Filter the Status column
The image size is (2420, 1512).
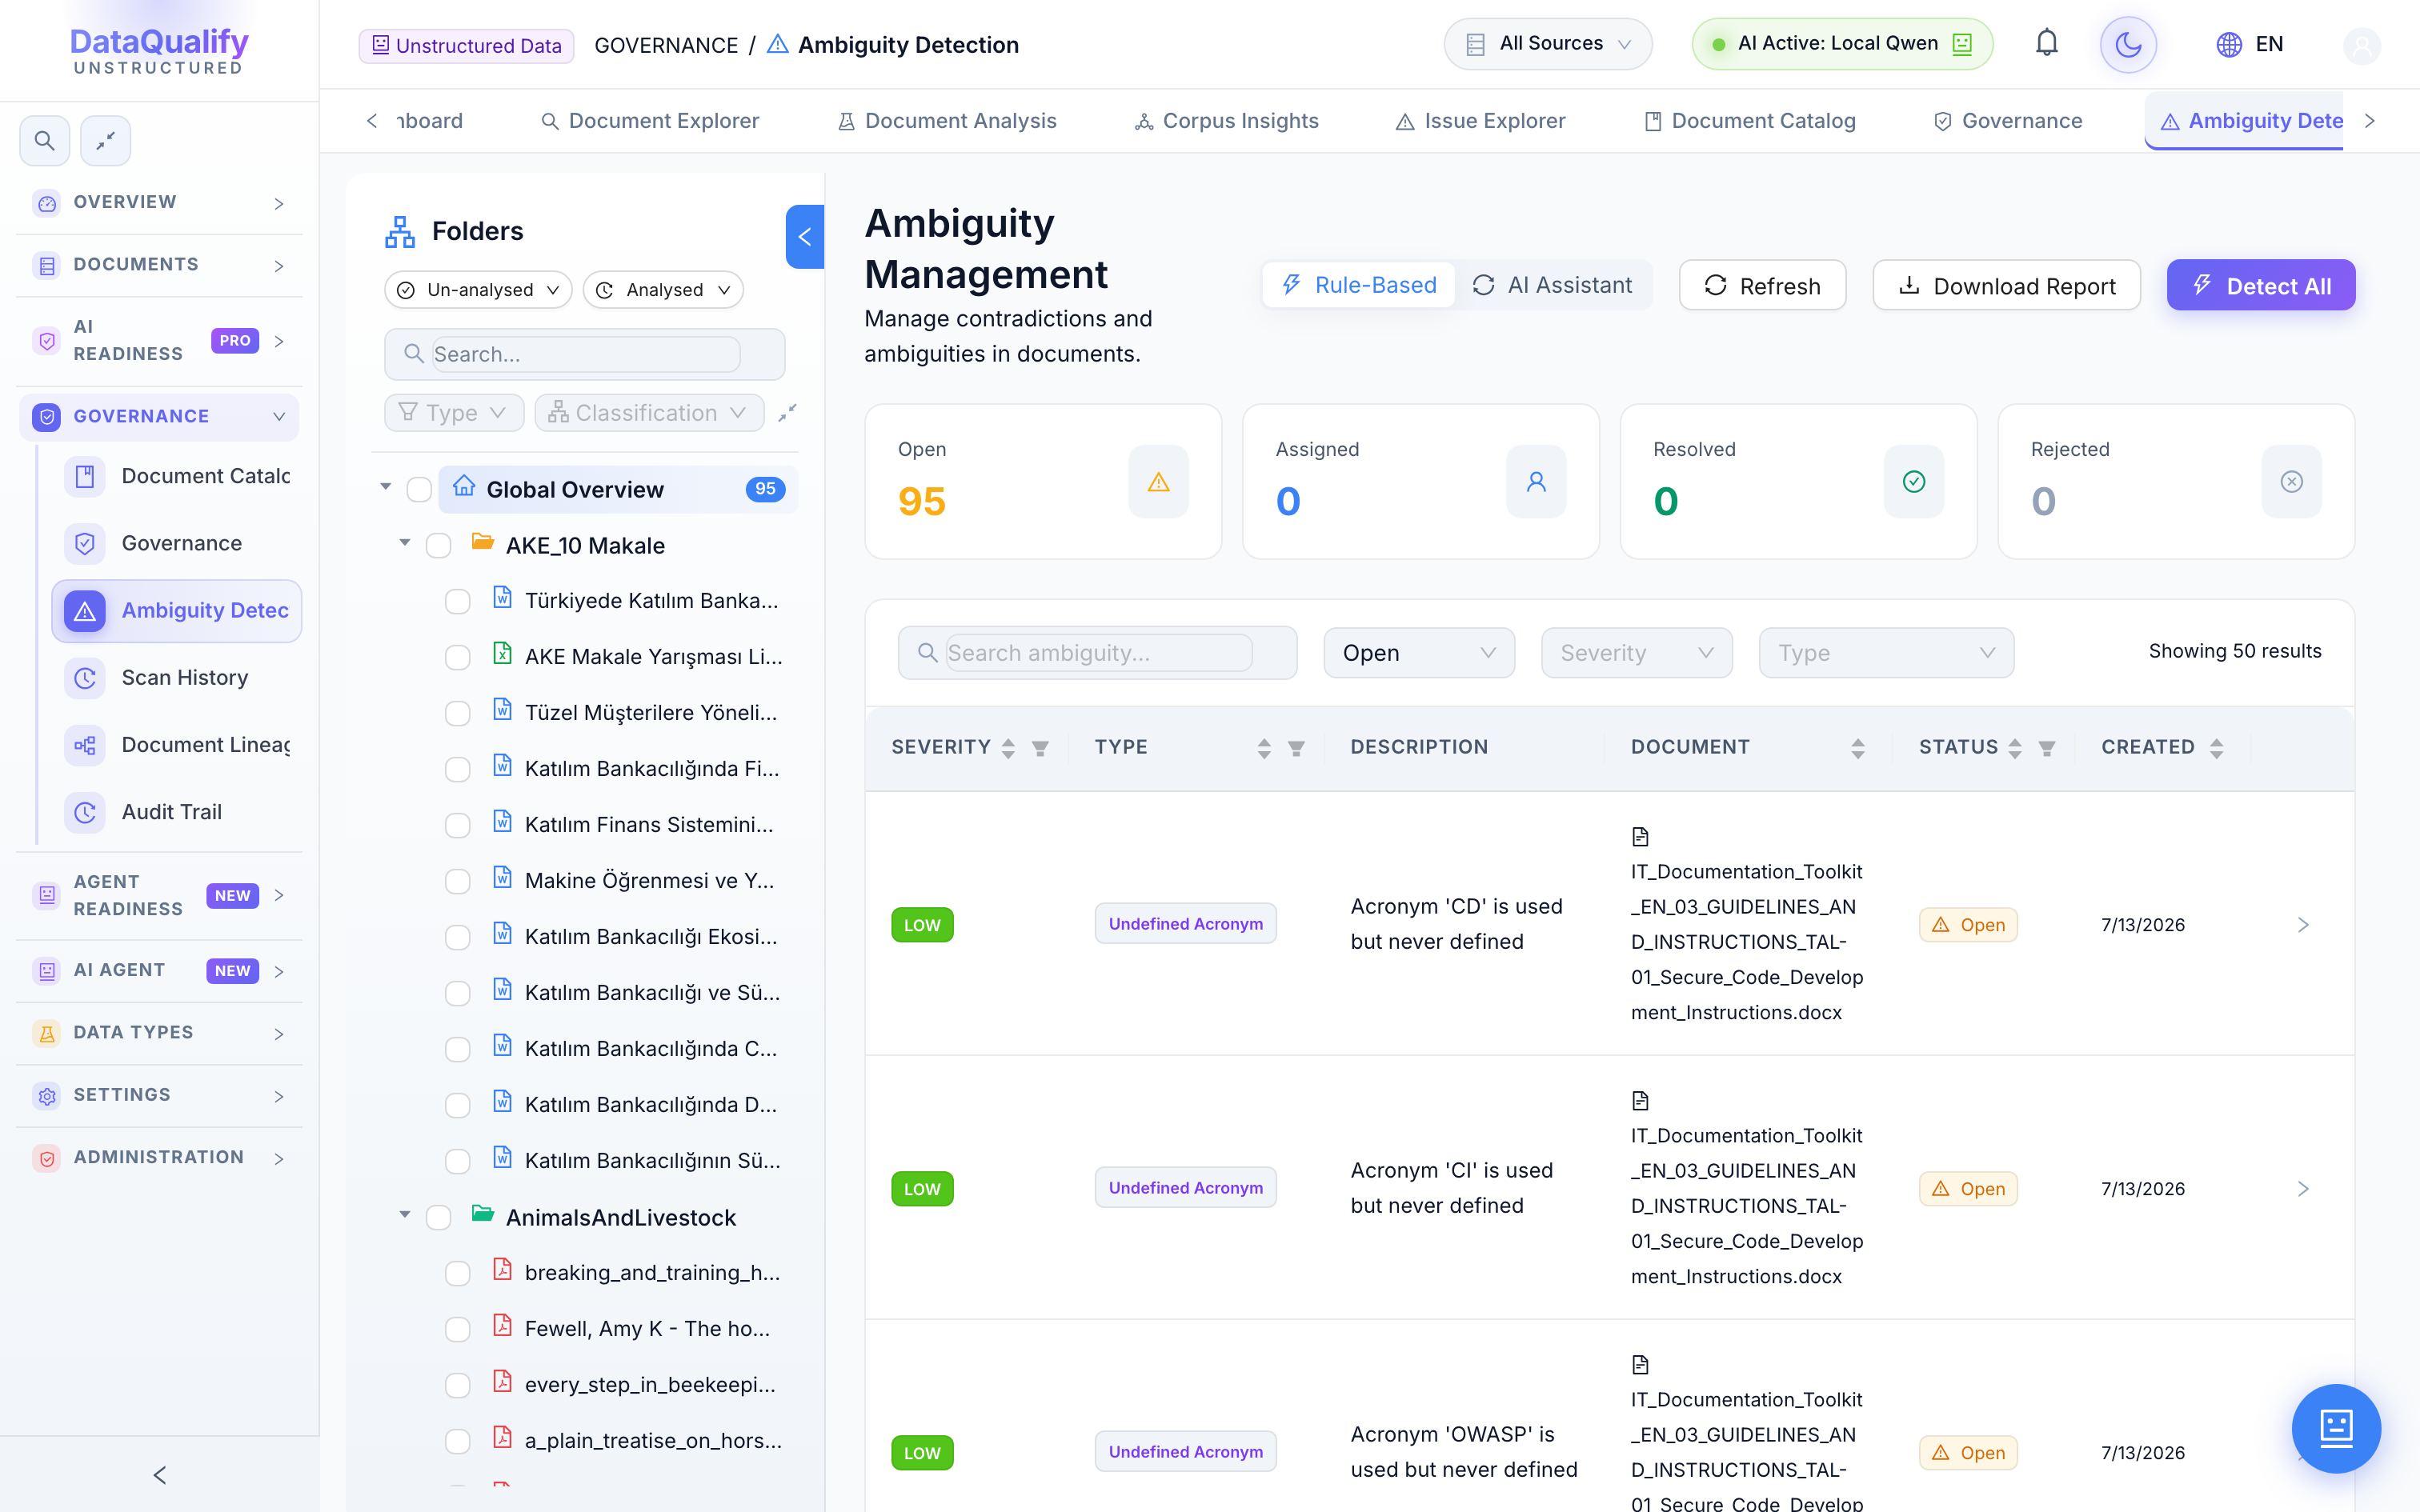tap(2047, 748)
